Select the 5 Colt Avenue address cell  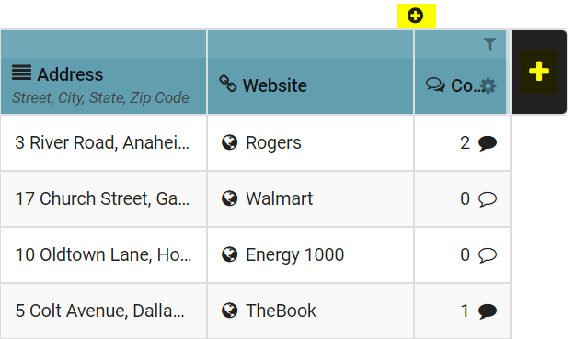tap(103, 311)
